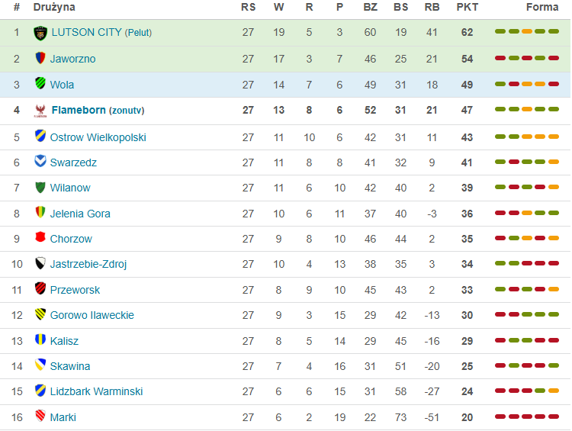Open the zonutv manager profile link

pyautogui.click(x=127, y=111)
